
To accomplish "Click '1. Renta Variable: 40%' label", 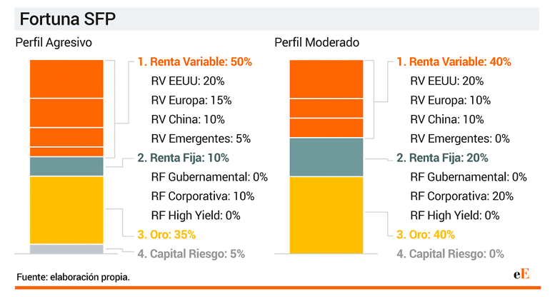I will tap(454, 62).
